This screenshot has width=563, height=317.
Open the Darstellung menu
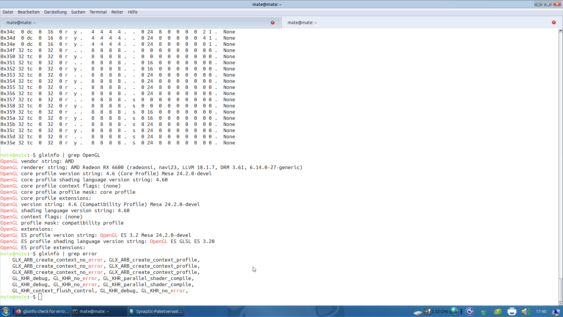(x=55, y=12)
